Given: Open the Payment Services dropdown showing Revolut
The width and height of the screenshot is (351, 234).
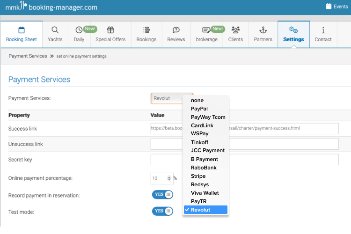Looking at the screenshot, I should click(172, 98).
